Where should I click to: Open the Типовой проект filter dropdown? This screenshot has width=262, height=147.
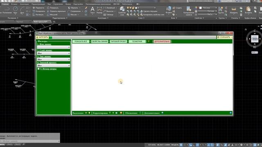point(54,66)
